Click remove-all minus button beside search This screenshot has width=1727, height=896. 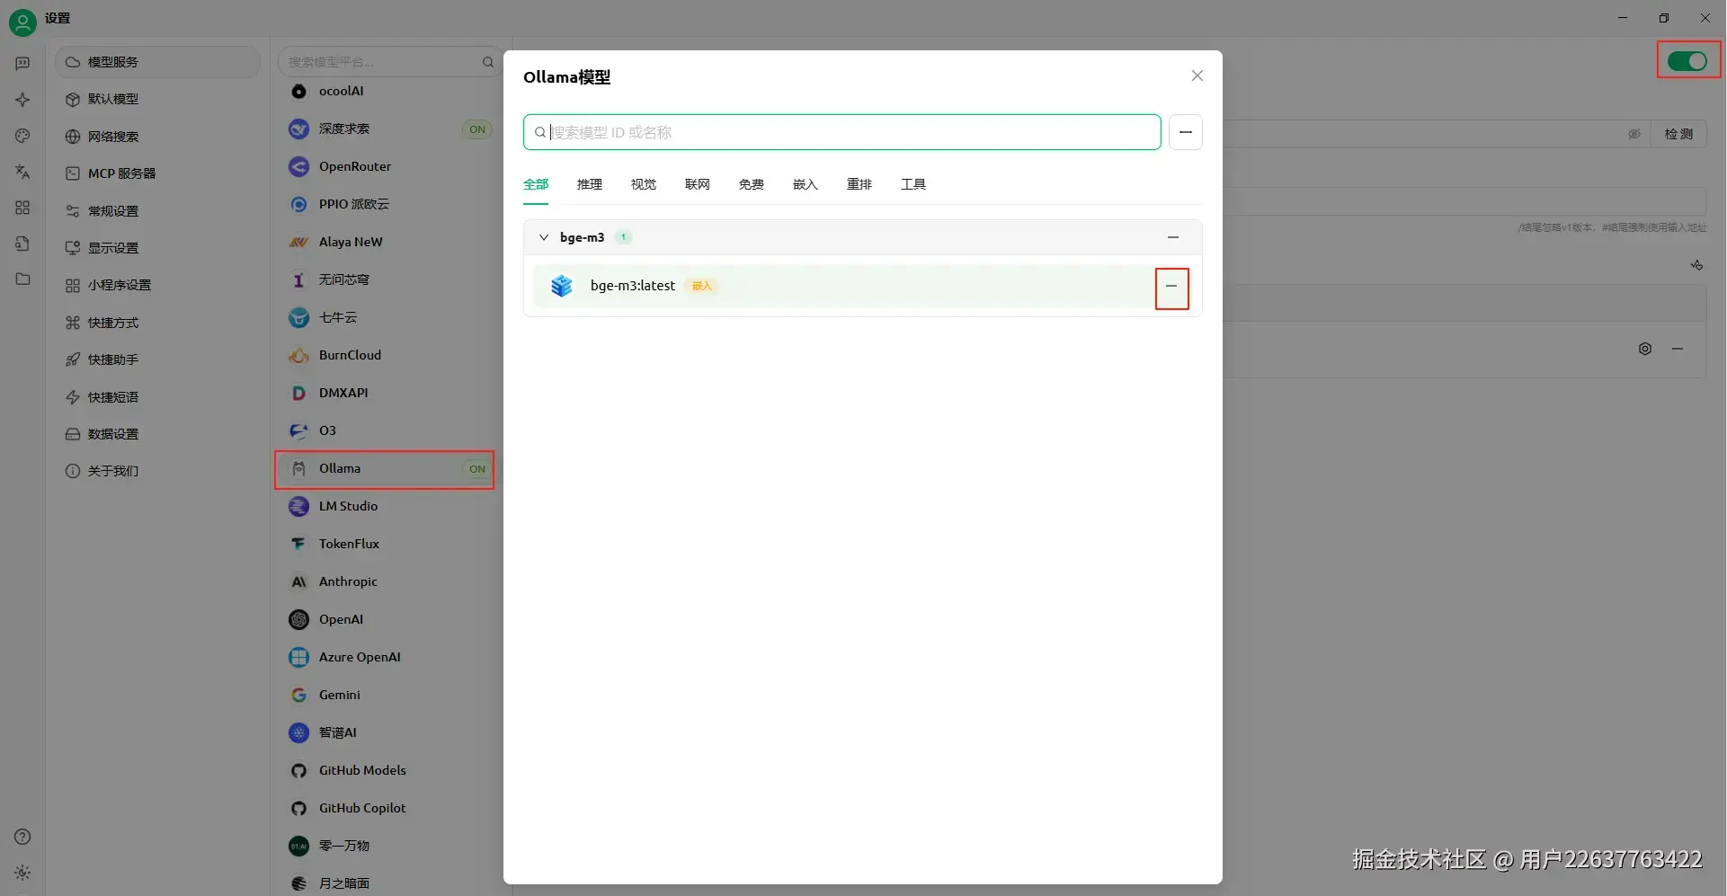(x=1185, y=132)
